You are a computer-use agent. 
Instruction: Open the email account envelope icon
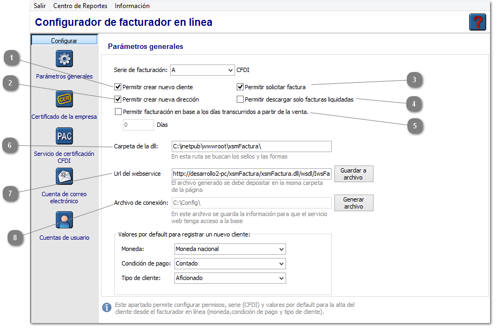(64, 176)
